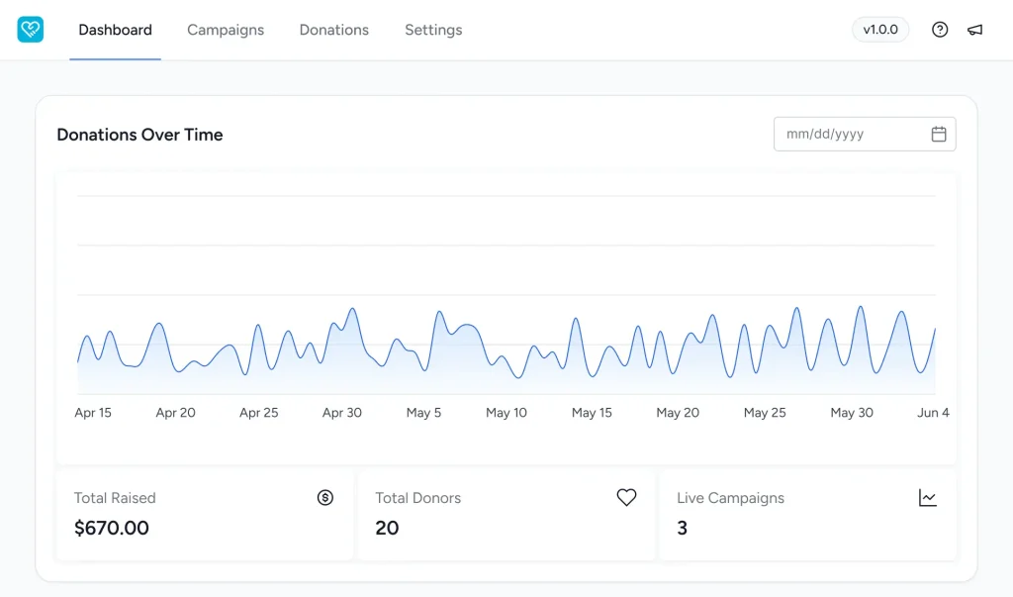
Task: Click the heart icon on Total Donors
Action: (x=626, y=498)
